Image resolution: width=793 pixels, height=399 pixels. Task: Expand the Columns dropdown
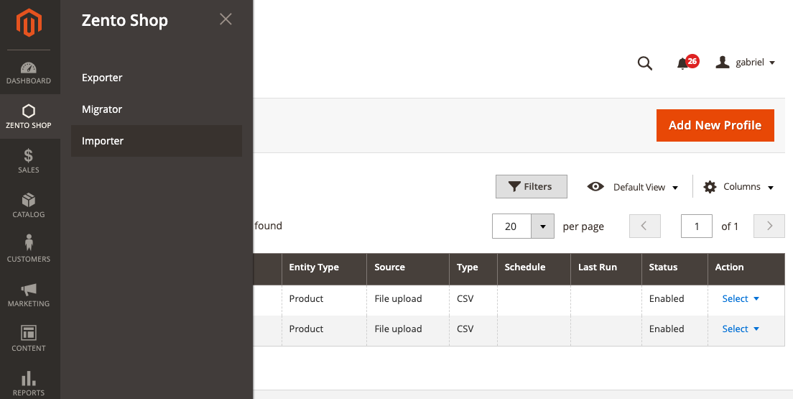click(739, 187)
